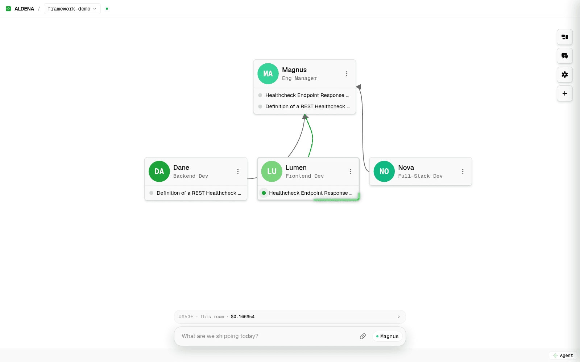Open the layout panel icon in right sidebar
Viewport: 580px width, 362px height.
pos(565,37)
